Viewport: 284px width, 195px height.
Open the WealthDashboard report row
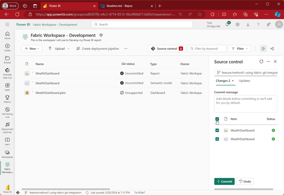click(112, 73)
